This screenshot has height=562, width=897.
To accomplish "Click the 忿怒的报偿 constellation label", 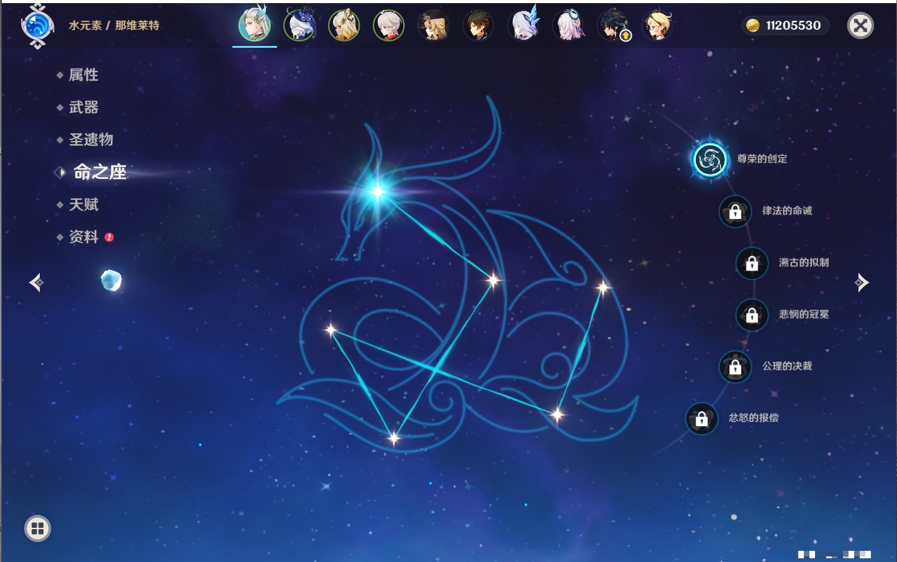I will [x=754, y=418].
